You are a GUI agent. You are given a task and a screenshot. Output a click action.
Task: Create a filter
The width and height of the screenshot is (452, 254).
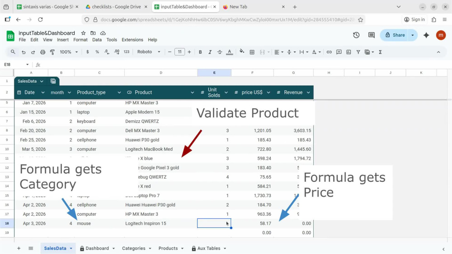click(358, 52)
